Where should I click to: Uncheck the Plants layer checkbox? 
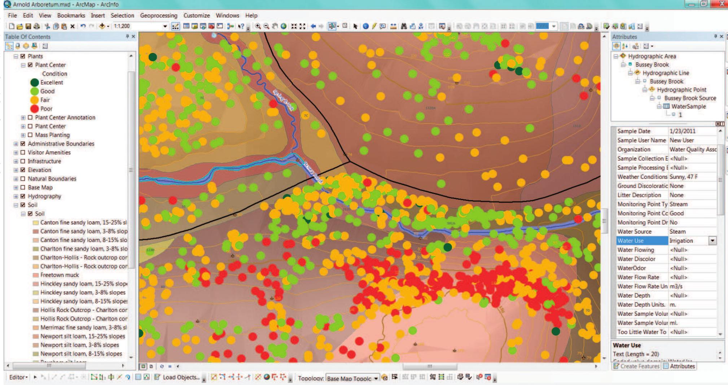23,56
